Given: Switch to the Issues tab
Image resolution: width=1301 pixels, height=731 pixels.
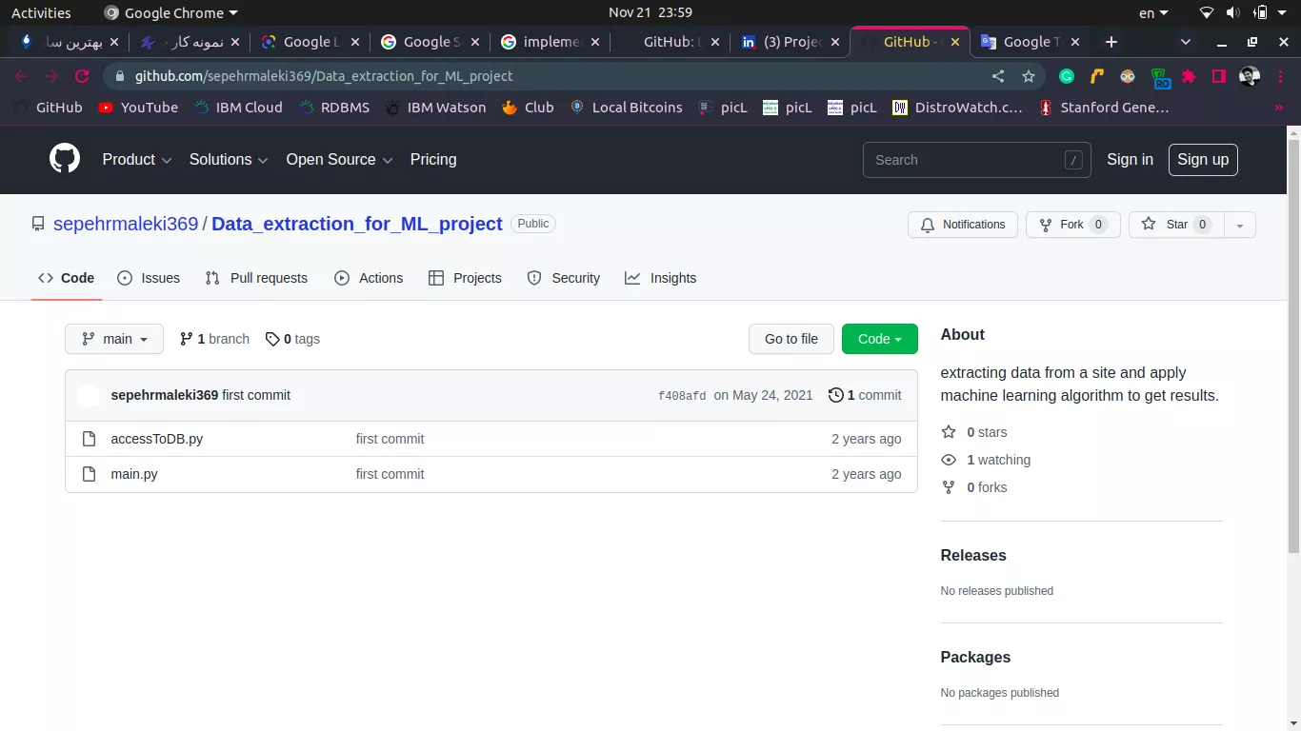Looking at the screenshot, I should (149, 278).
